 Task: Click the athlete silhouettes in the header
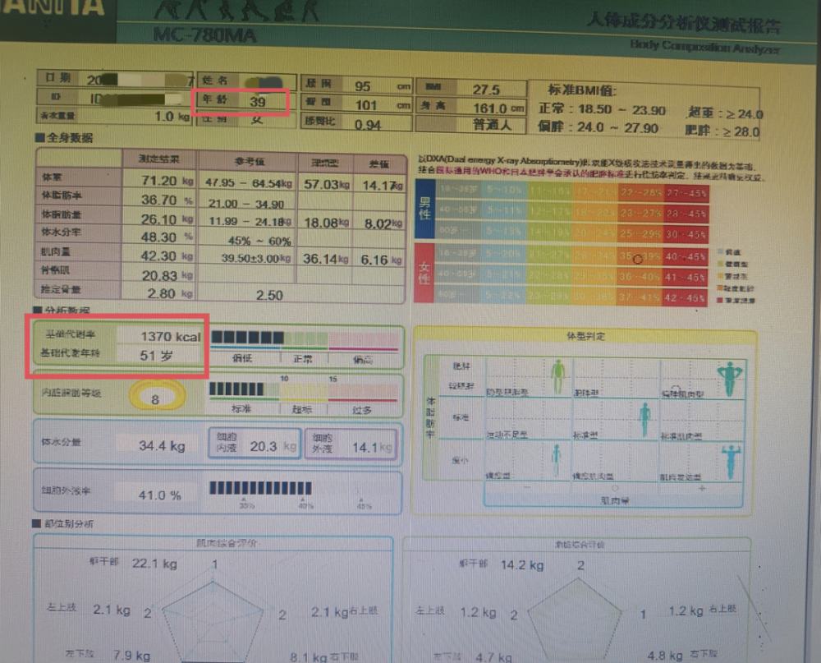coord(236,10)
